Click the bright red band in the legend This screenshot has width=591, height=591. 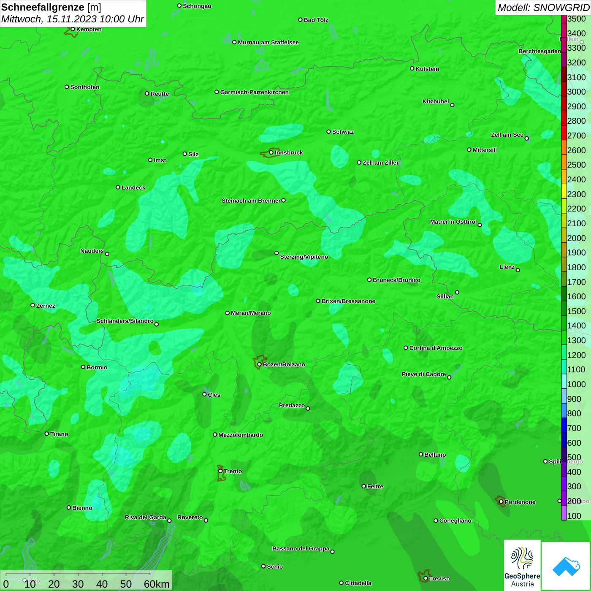tap(564, 132)
